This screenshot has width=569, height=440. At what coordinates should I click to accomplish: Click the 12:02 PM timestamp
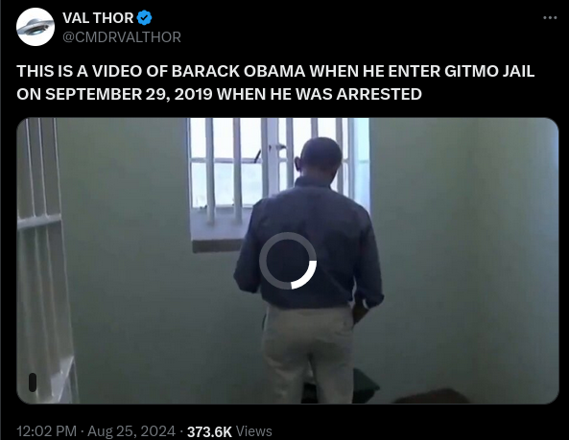46,431
